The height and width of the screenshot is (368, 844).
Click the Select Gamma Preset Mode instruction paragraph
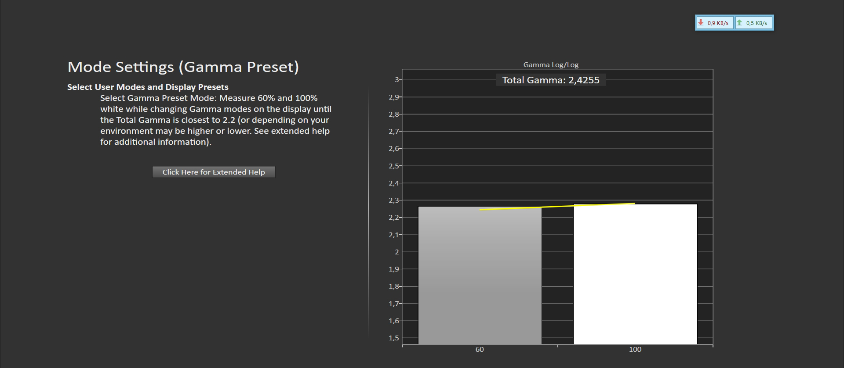215,120
